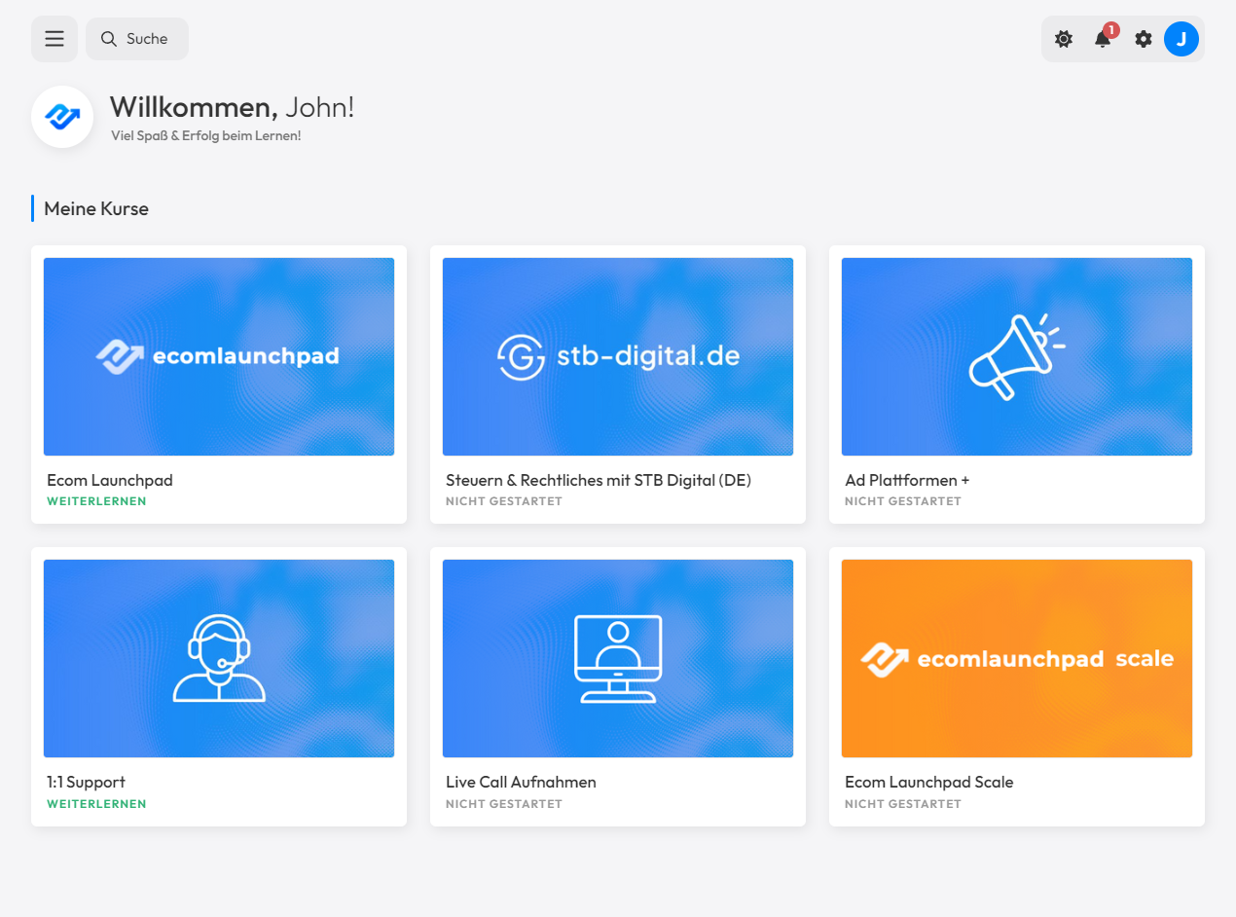Open the Ecom Launchpad course card
Screen dimensions: 1236x917
click(x=218, y=355)
